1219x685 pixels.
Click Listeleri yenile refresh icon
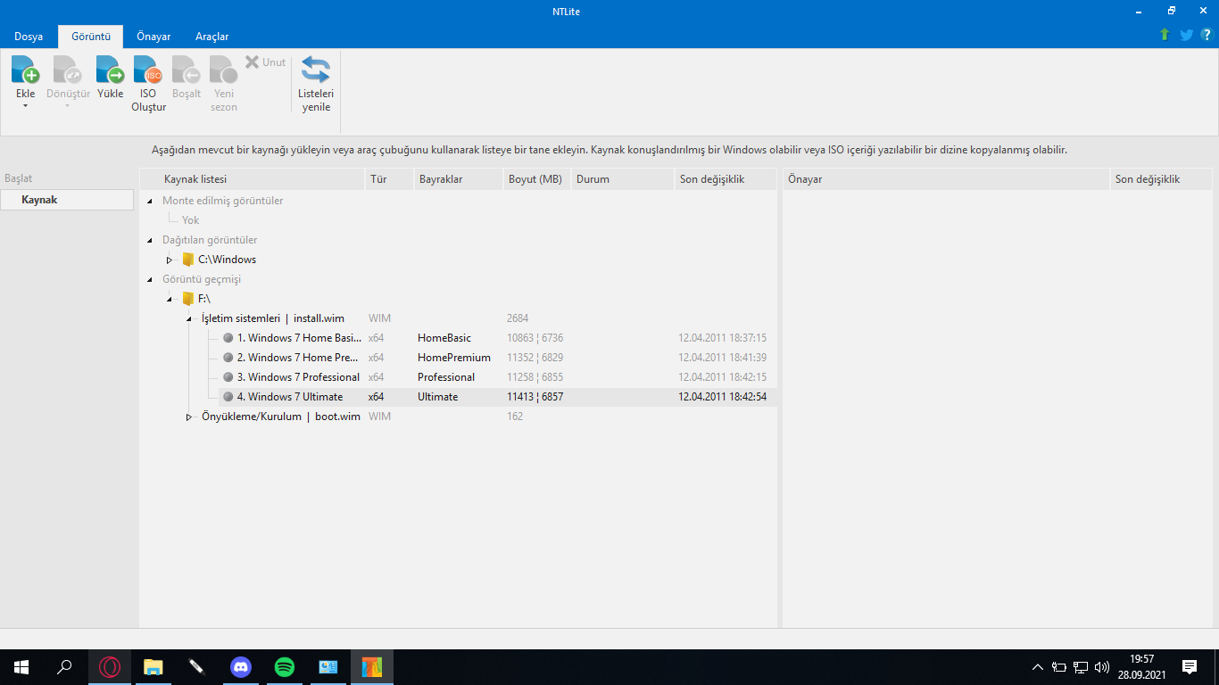(x=316, y=70)
